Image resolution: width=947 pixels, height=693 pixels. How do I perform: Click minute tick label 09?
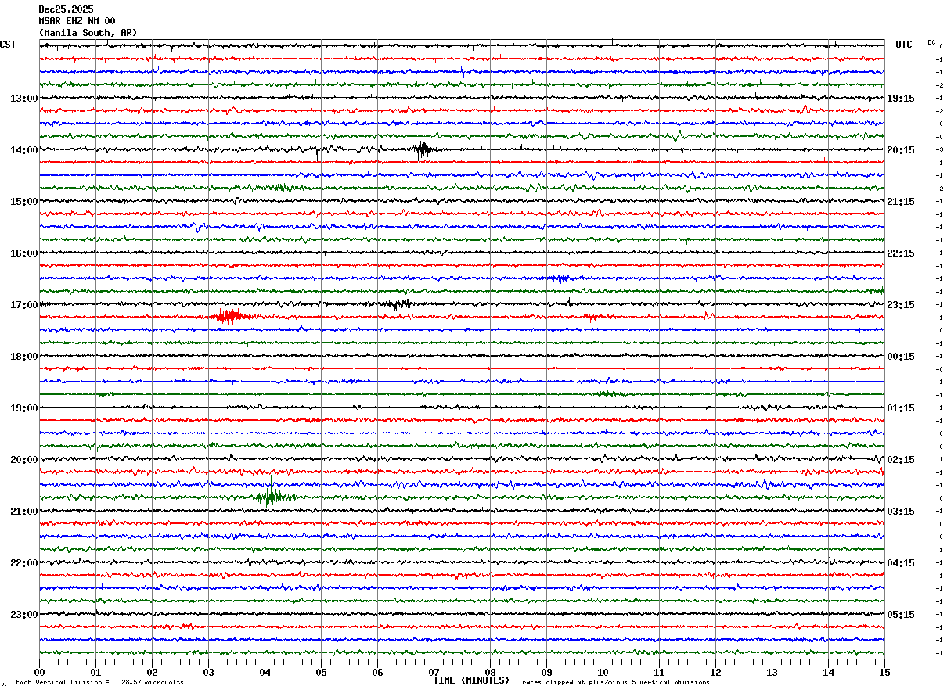point(546,672)
